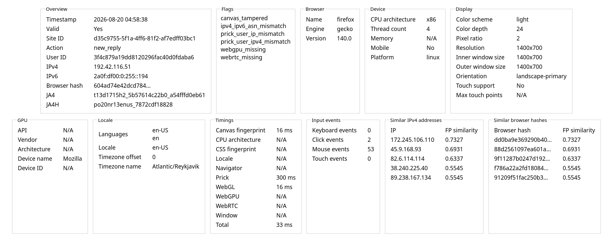Click the Site ID value d35c9755
The image size is (608, 237).
pos(145,38)
